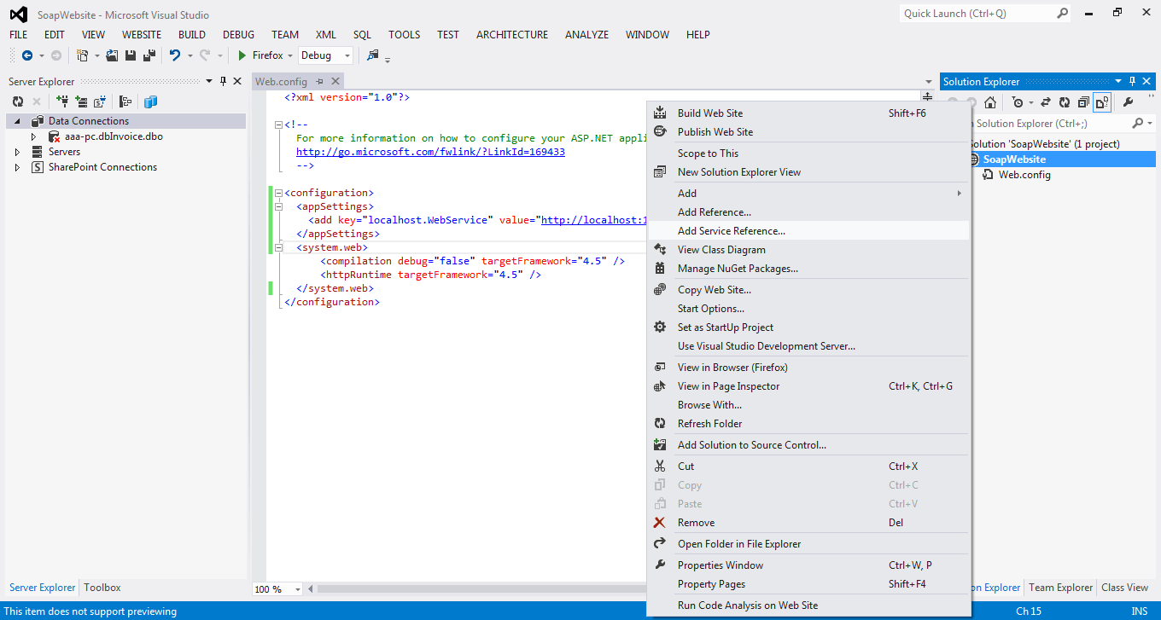Toggle Show All Files in Solution Explorer
1161x620 pixels.
tap(1102, 102)
